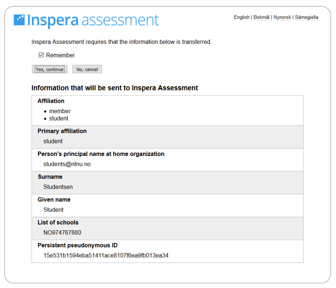Click the "No, cancel" button
The width and height of the screenshot is (336, 288).
click(87, 69)
